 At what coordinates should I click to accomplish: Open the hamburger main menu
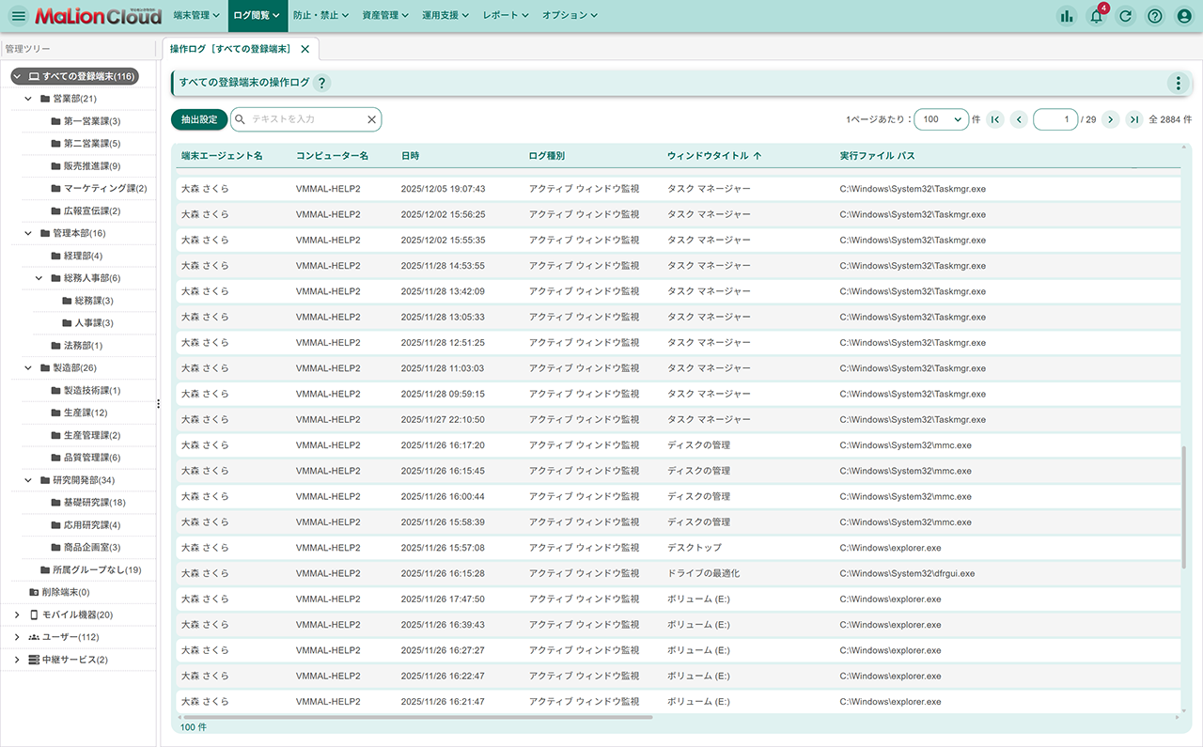pos(19,16)
